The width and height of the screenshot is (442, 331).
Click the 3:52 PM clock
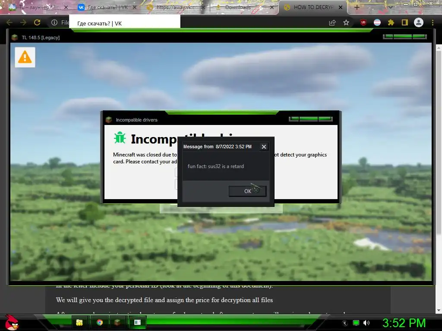(x=404, y=323)
